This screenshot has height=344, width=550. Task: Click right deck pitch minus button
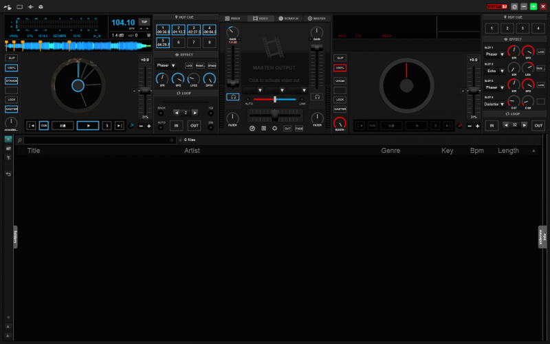(470, 126)
